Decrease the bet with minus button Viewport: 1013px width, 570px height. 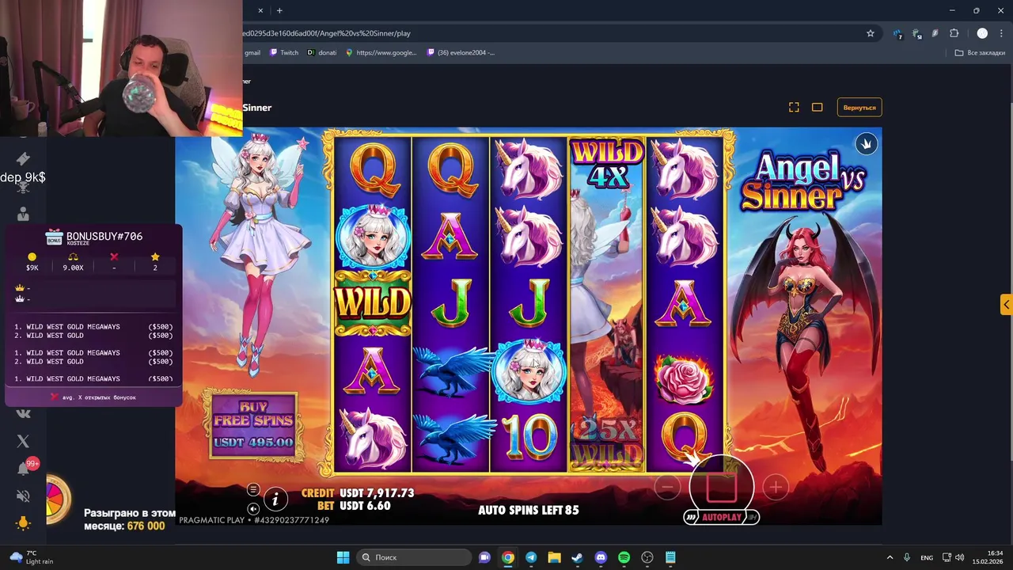667,488
